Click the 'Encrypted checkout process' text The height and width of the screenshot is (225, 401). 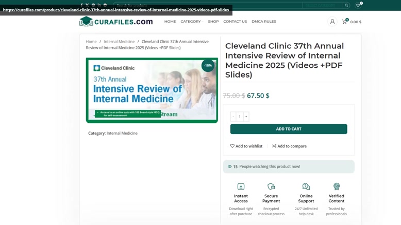pos(271,211)
